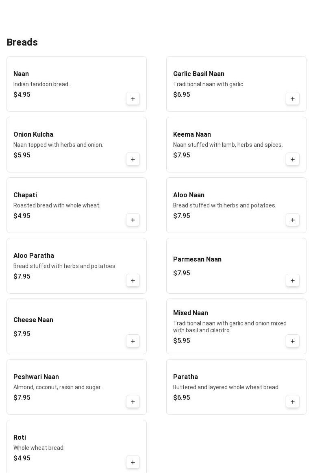This screenshot has width=313, height=473.
Task: Open the Peshwari Naan item title
Action: [x=36, y=377]
